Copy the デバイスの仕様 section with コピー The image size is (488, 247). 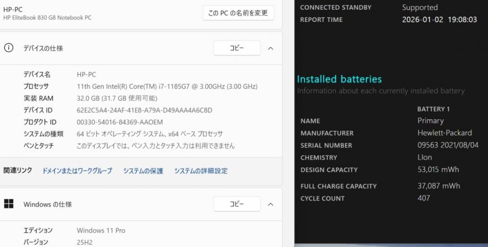click(237, 48)
